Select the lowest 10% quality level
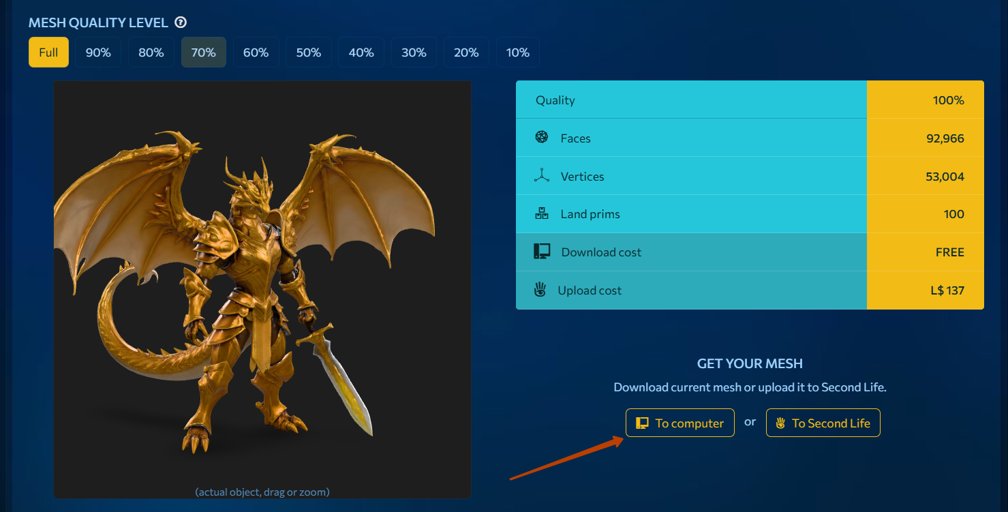The width and height of the screenshot is (1008, 512). (x=517, y=52)
